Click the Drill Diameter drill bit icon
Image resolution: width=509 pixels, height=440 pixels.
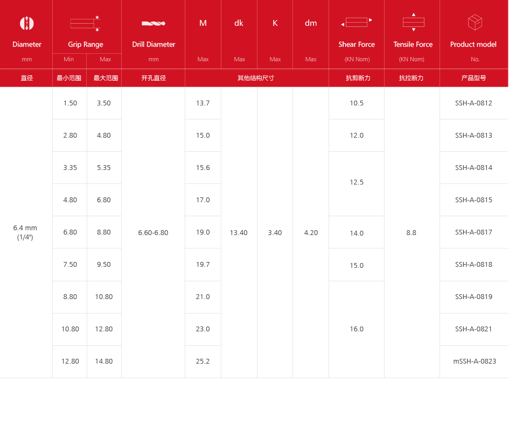pyautogui.click(x=154, y=23)
